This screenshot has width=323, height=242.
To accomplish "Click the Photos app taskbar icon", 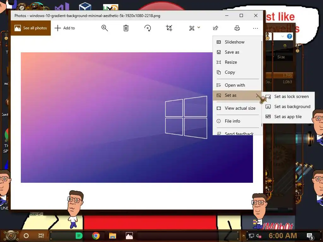I will (129, 236).
